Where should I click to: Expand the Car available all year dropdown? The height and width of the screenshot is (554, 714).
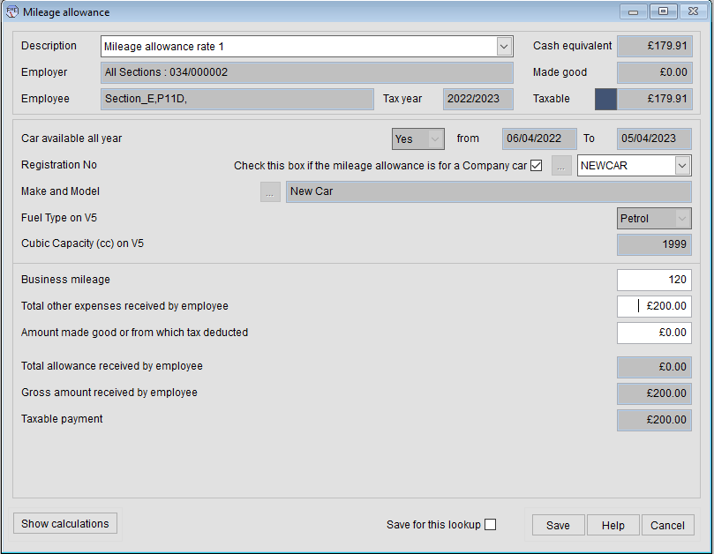tap(435, 138)
